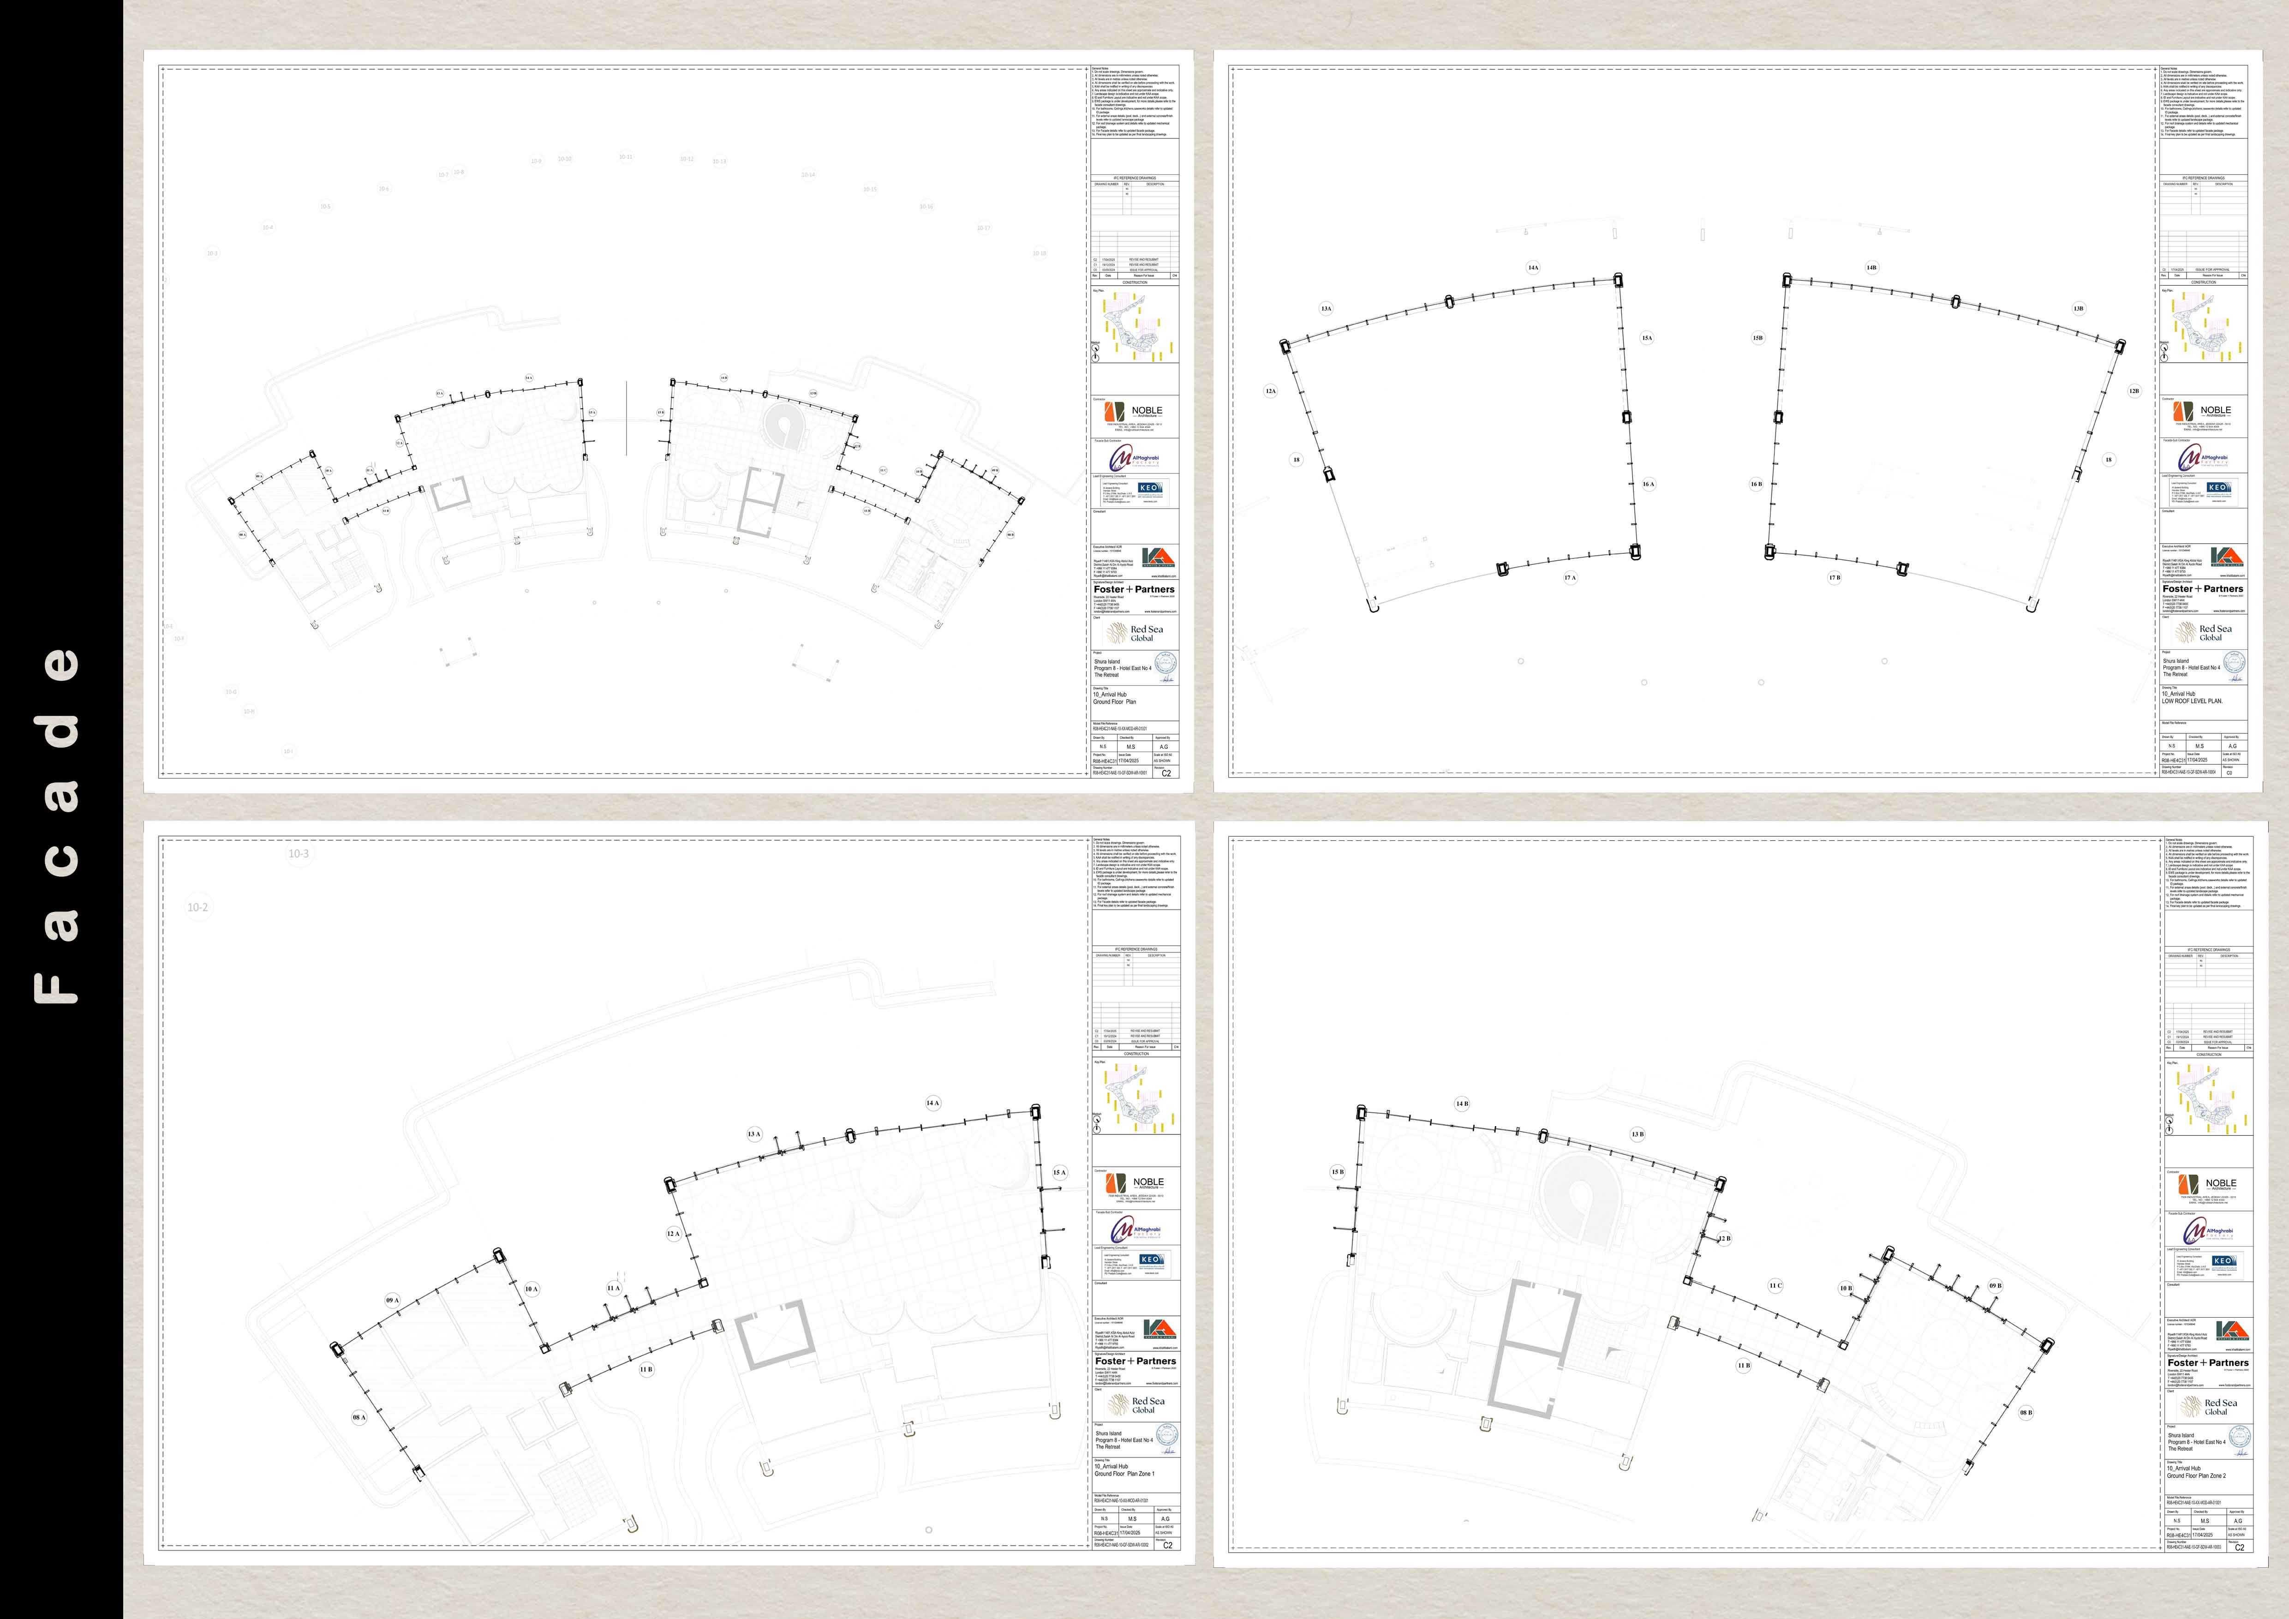Screen dimensions: 2289x1619
Task: Click 'Ground Floor Plan Zone 2' drawing title
Action: 2195,1475
